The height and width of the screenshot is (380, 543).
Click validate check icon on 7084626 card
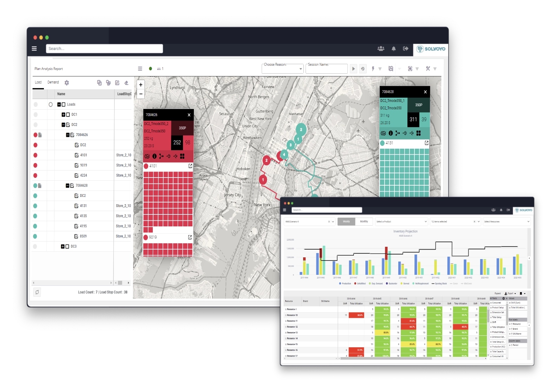pos(147,156)
